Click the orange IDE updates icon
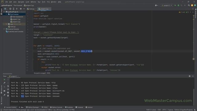Viewport: 197px width, 111px height. click(x=192, y=6)
